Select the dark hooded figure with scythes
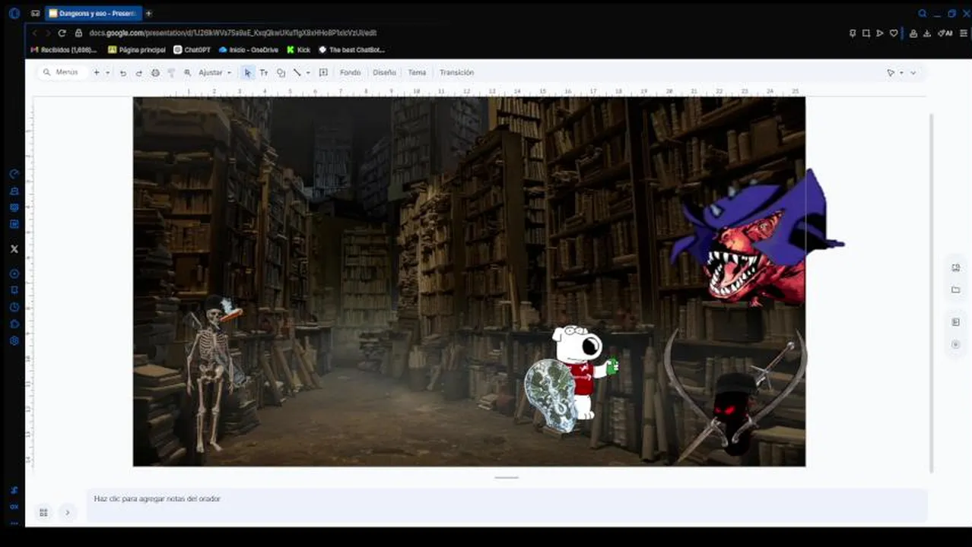The height and width of the screenshot is (547, 972). click(x=735, y=397)
